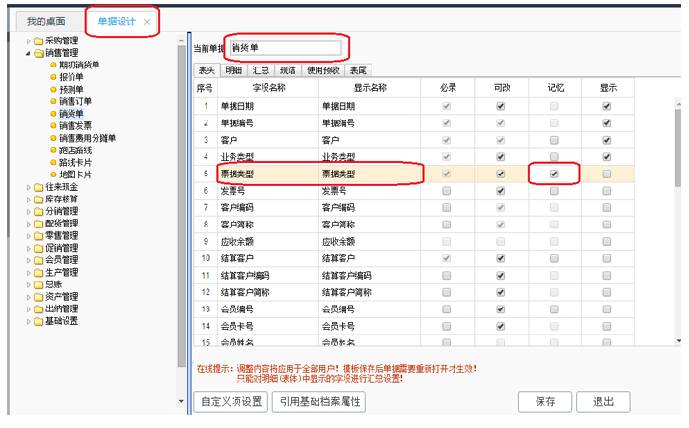Viewport: 689px width, 428px height.
Task: Click the 显示名称 cell of 发票号
Action: pyautogui.click(x=370, y=191)
